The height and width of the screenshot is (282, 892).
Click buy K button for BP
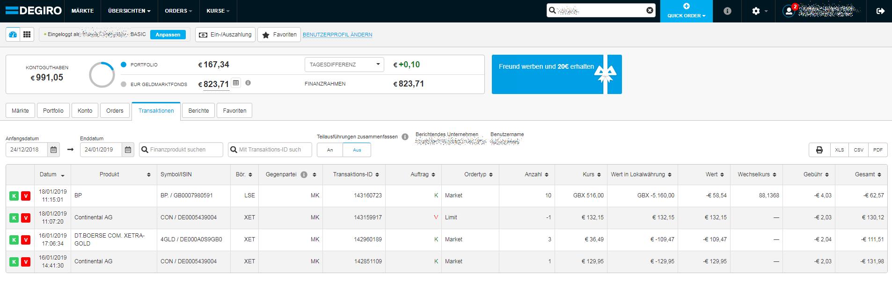14,195
